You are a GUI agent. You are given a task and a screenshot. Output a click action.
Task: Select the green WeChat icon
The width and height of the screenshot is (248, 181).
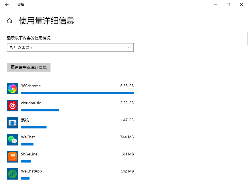pos(12,140)
